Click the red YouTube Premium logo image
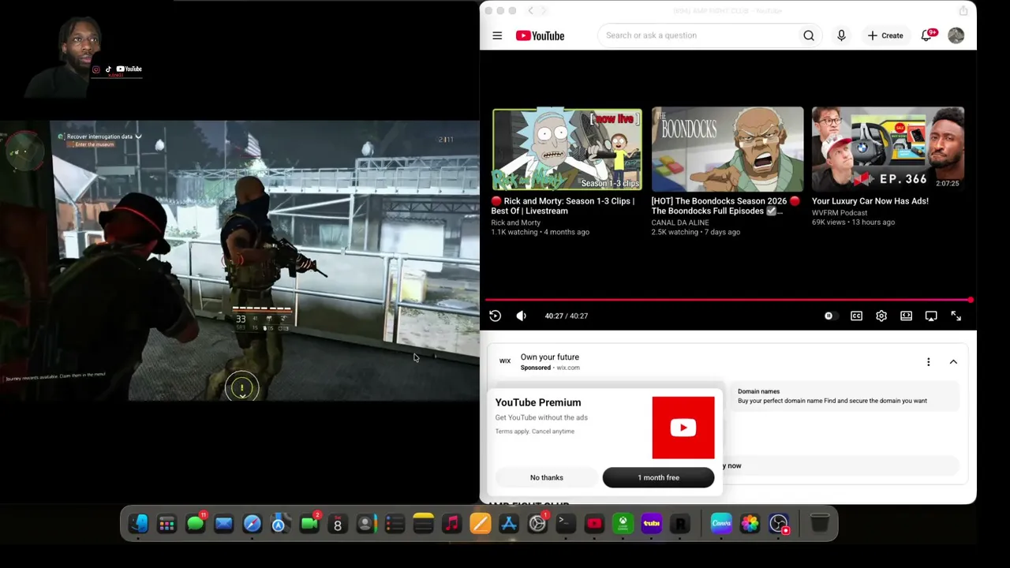 click(683, 428)
